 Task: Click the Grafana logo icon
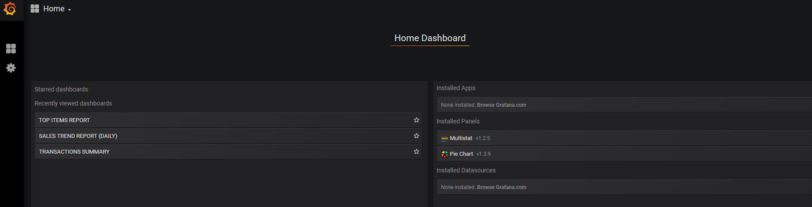[10, 9]
